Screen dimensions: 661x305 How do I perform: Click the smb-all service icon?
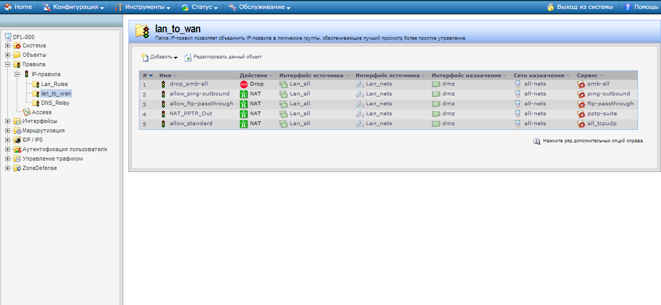point(581,84)
